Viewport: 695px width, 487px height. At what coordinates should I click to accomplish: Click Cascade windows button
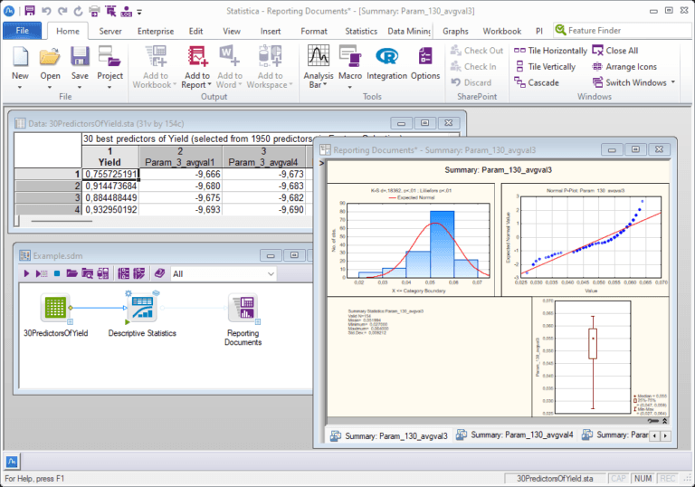(x=537, y=82)
